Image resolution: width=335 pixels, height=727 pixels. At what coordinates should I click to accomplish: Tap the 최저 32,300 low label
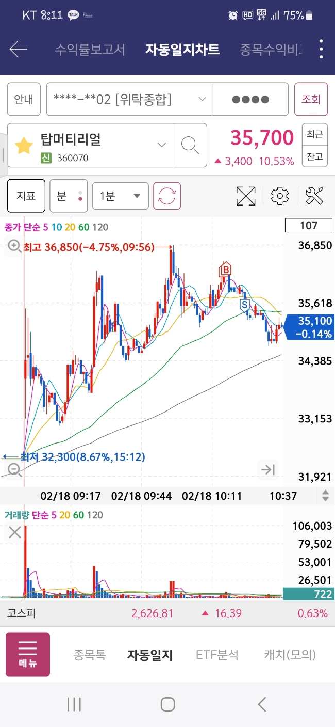click(x=82, y=457)
